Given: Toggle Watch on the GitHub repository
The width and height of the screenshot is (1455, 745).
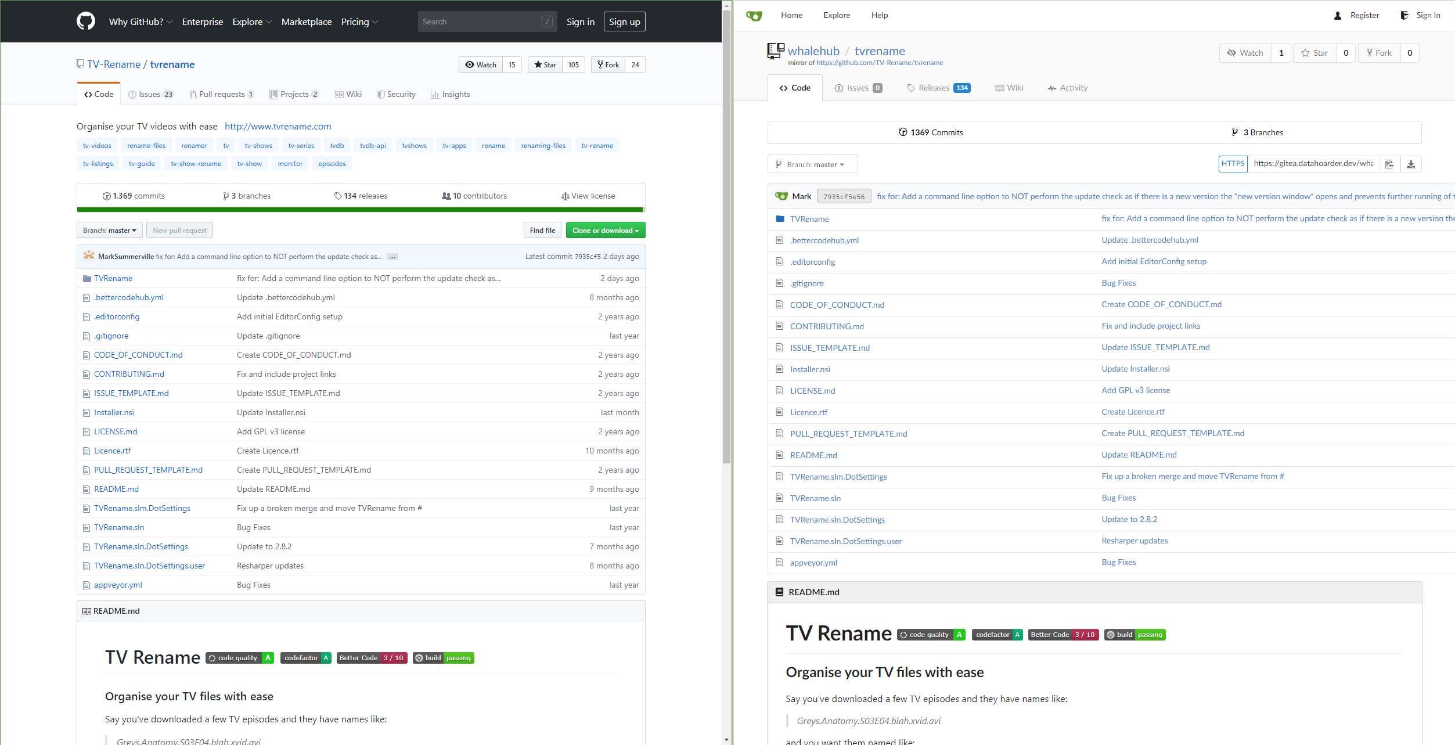Looking at the screenshot, I should (481, 64).
